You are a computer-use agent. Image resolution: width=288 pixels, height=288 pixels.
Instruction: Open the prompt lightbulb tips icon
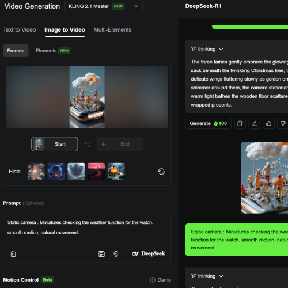(116, 254)
